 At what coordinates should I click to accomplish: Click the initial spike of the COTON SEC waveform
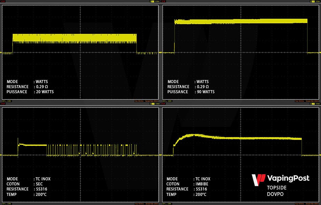[18, 141]
